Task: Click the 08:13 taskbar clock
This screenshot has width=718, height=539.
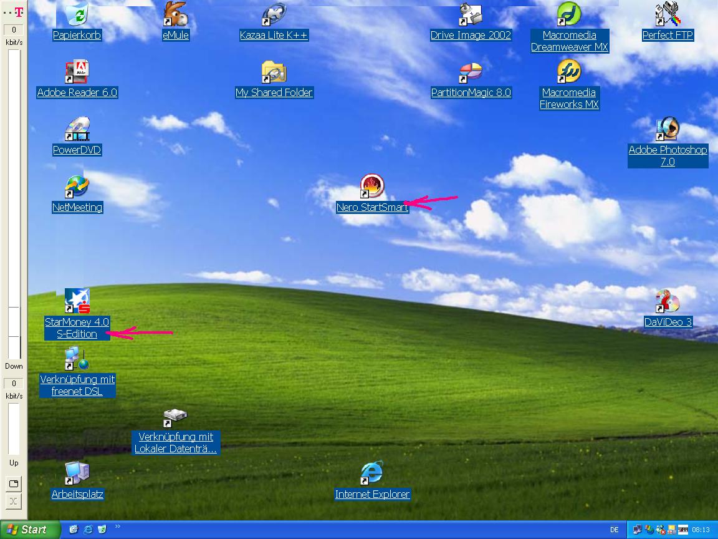Action: (701, 530)
